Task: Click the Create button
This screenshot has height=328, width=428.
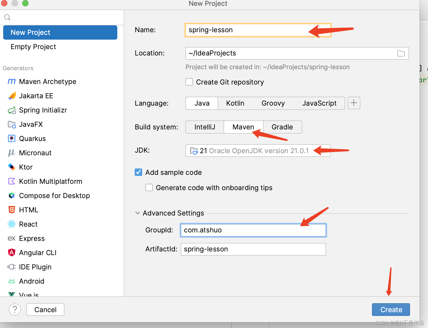Action: pyautogui.click(x=391, y=310)
